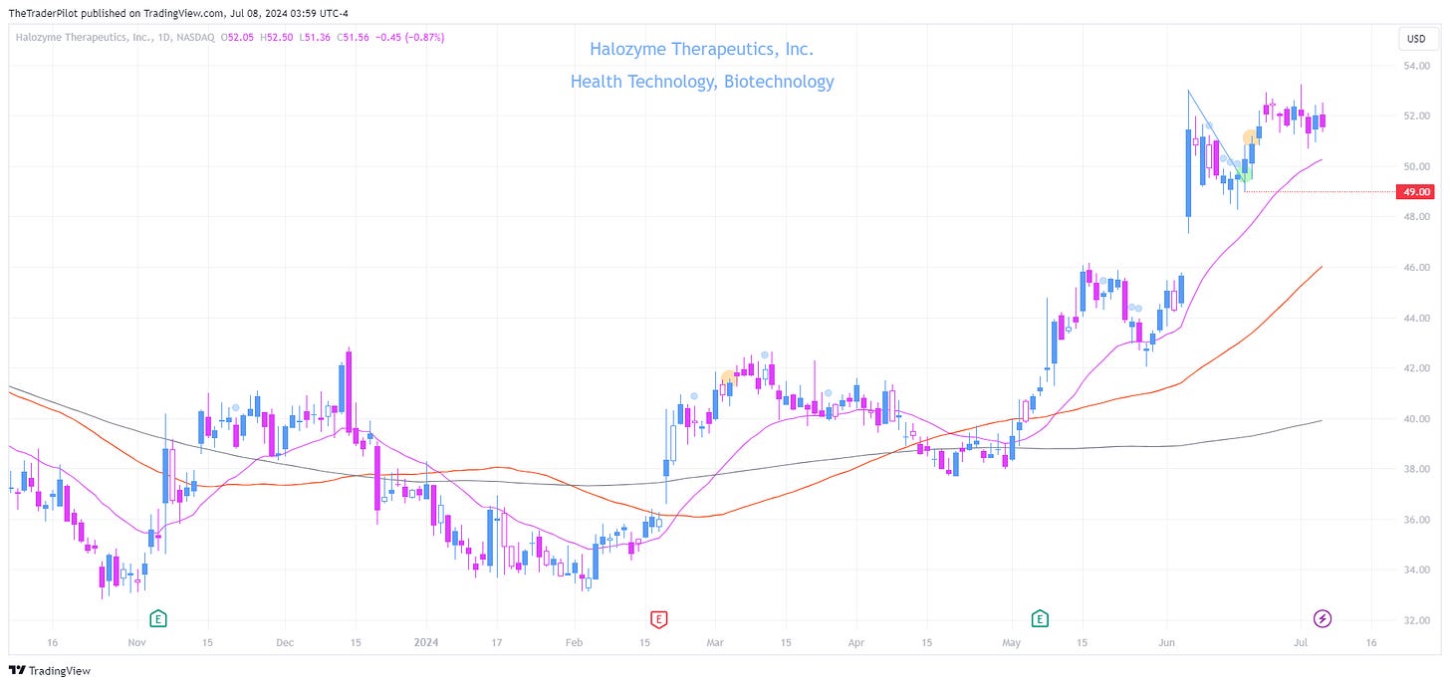Click the 17 date label on time axis
This screenshot has height=686, width=1450.
[495, 643]
